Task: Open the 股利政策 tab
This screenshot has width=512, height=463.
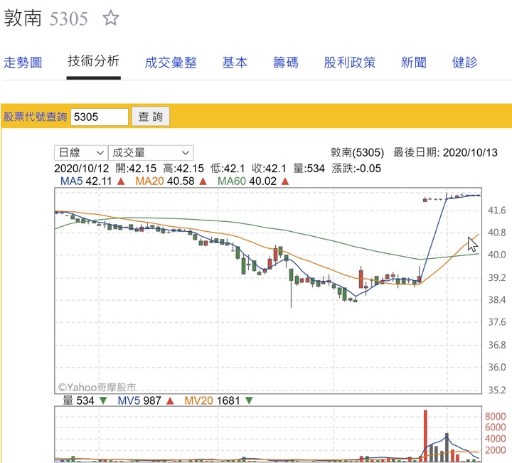Action: 350,63
